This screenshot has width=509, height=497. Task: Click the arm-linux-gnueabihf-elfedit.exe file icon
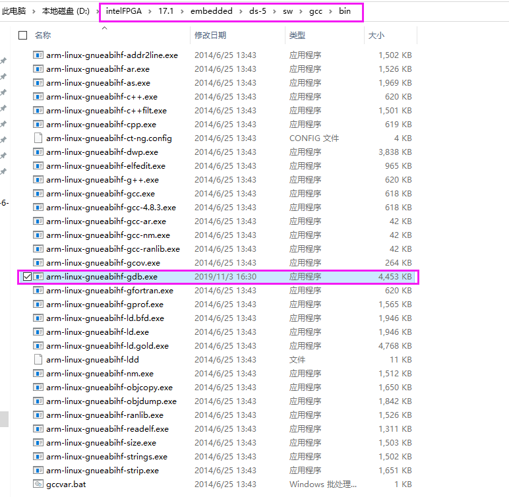coord(38,166)
